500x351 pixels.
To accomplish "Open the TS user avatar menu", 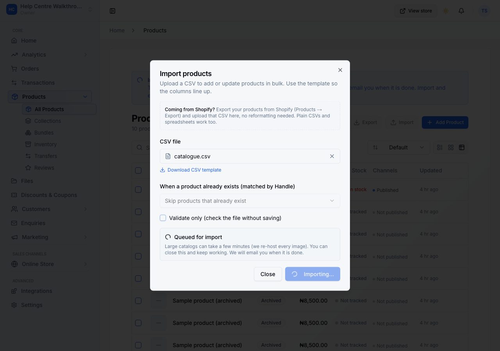I will (484, 11).
